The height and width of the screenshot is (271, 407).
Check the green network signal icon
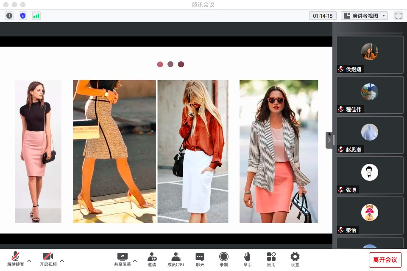point(36,16)
